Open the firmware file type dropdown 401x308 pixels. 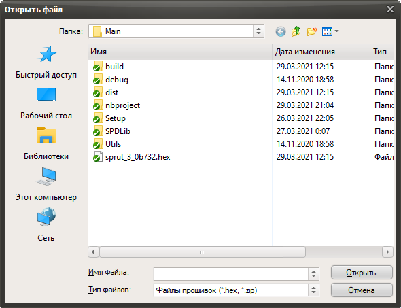click(313, 290)
